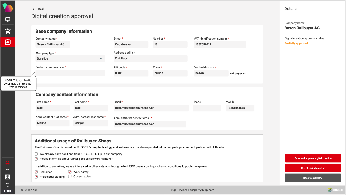Check 'We already have solutions from ZUGSEIL' box

tap(36, 154)
